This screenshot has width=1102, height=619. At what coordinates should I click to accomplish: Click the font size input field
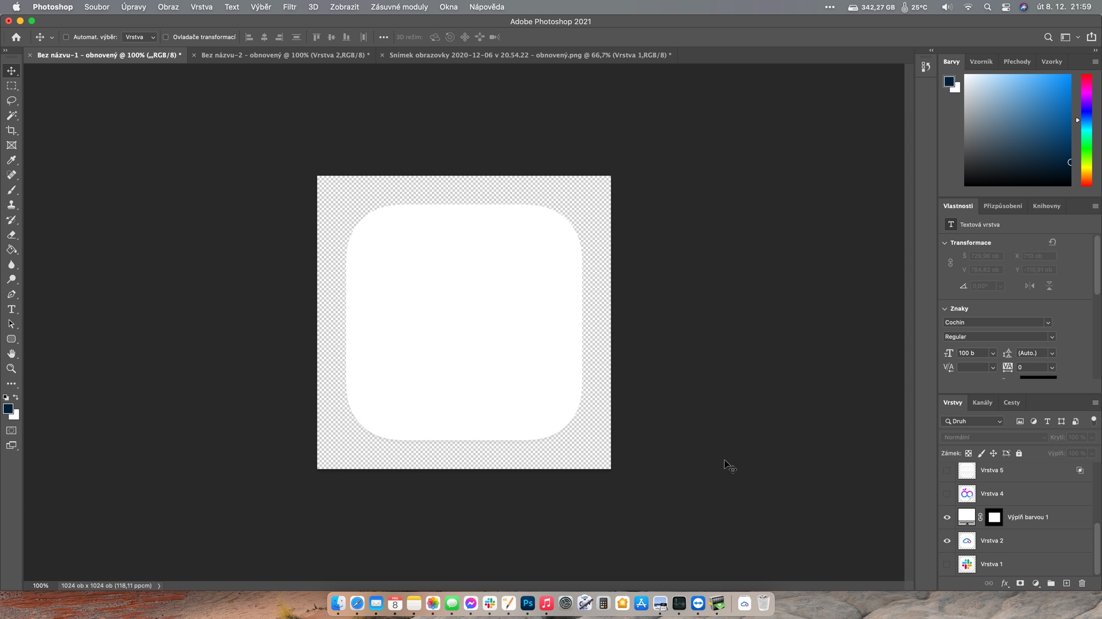click(972, 353)
